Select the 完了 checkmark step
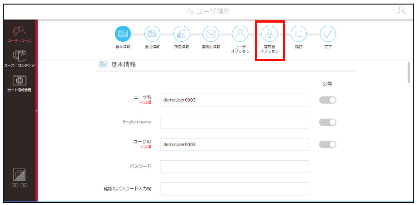This screenshot has width=417, height=205. 328,34
